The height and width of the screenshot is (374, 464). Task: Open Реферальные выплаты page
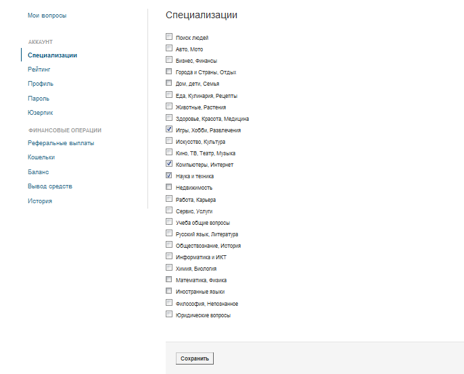(61, 143)
